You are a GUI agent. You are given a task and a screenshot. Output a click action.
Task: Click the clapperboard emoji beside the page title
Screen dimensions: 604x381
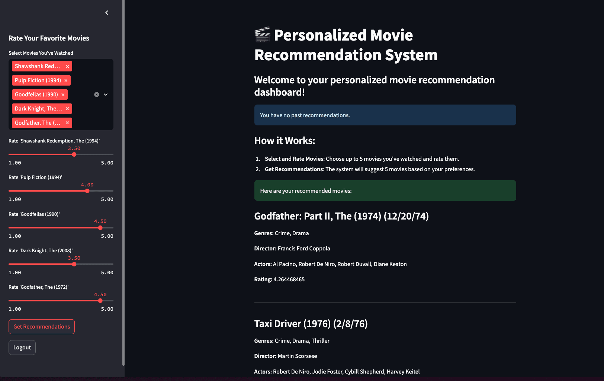(263, 35)
